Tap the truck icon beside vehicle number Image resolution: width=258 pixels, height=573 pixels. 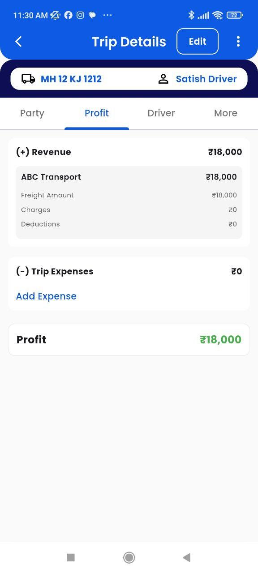[x=28, y=78]
